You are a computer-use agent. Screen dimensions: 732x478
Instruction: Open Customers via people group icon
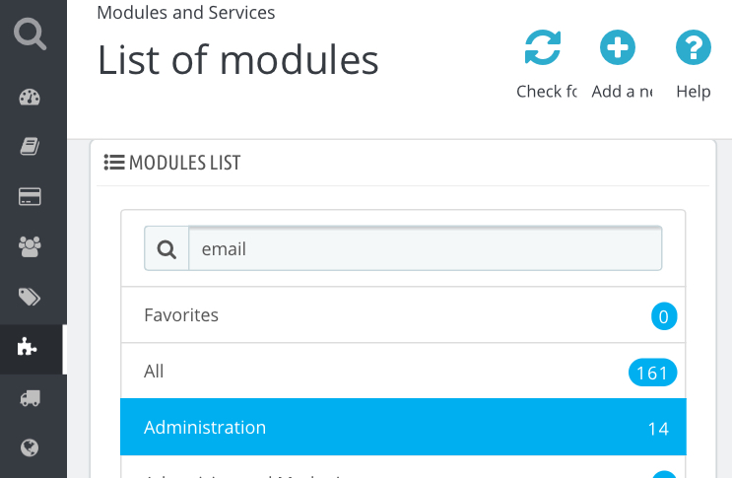30,246
